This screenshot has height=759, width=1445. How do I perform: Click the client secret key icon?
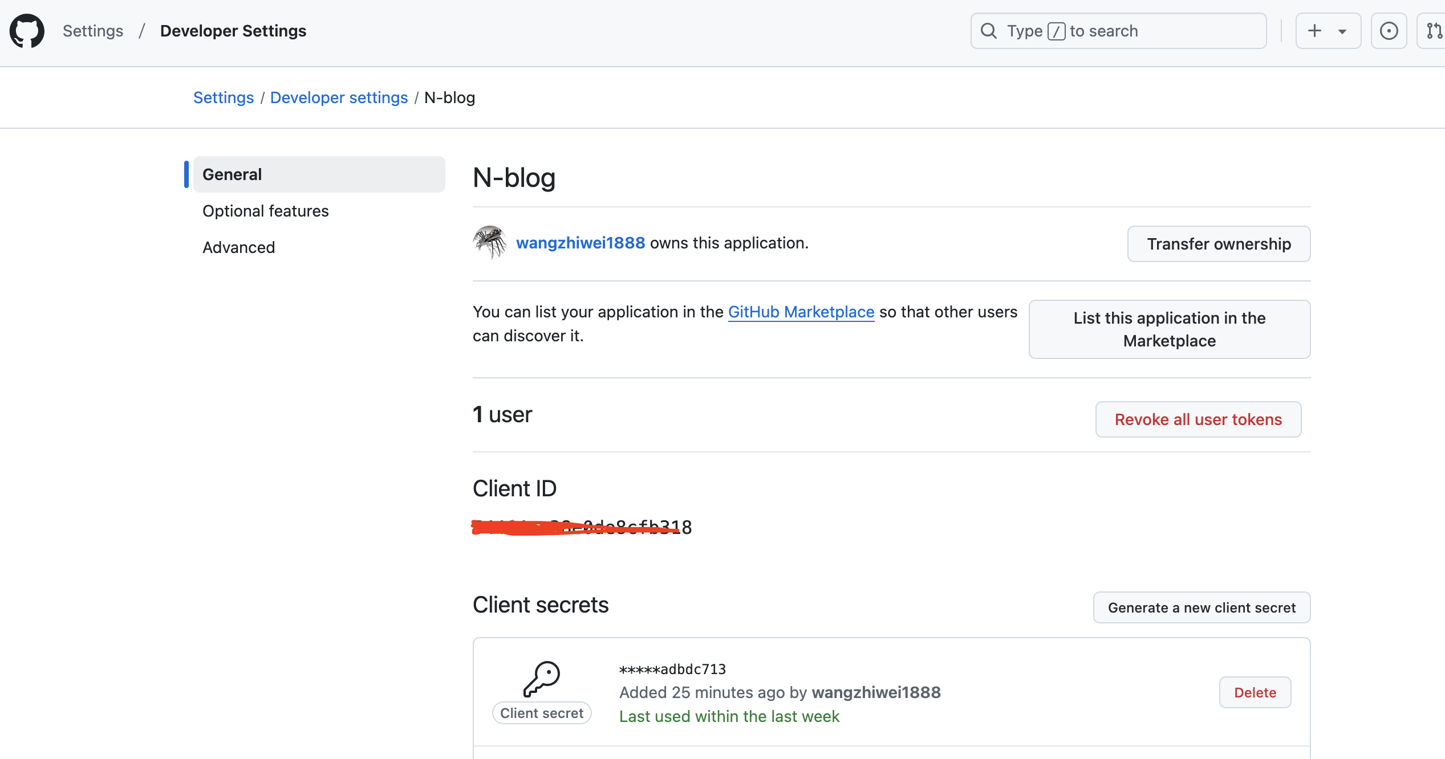(542, 679)
